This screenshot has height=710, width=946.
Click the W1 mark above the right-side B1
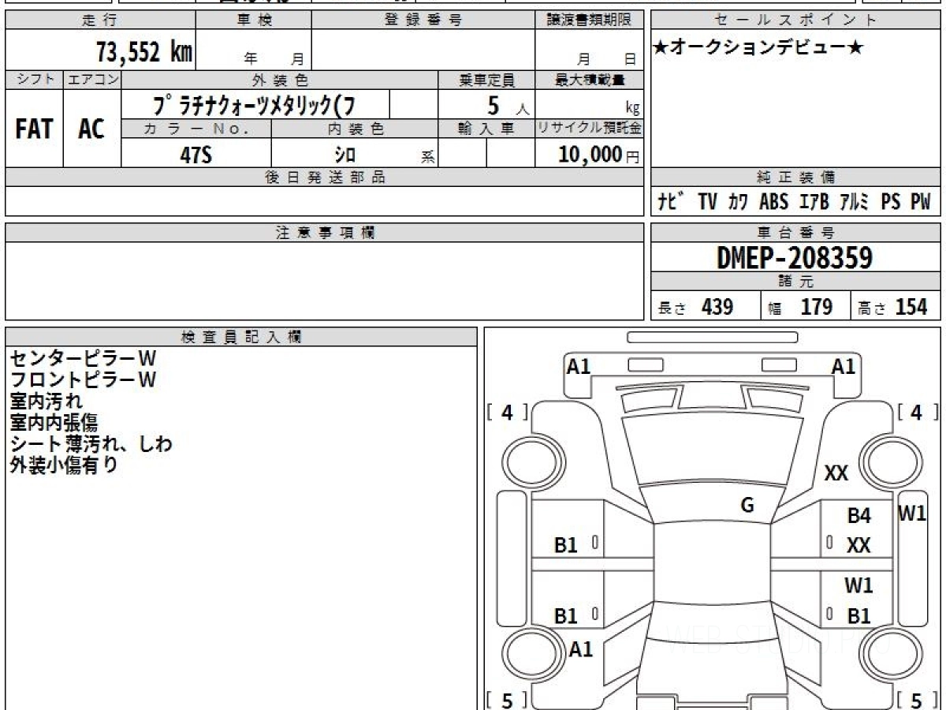[858, 585]
